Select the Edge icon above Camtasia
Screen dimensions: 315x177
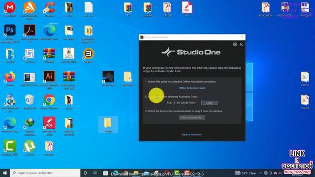pyautogui.click(x=10, y=125)
